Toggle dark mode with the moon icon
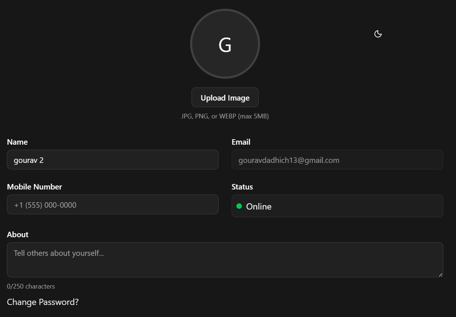The height and width of the screenshot is (317, 456). click(378, 34)
